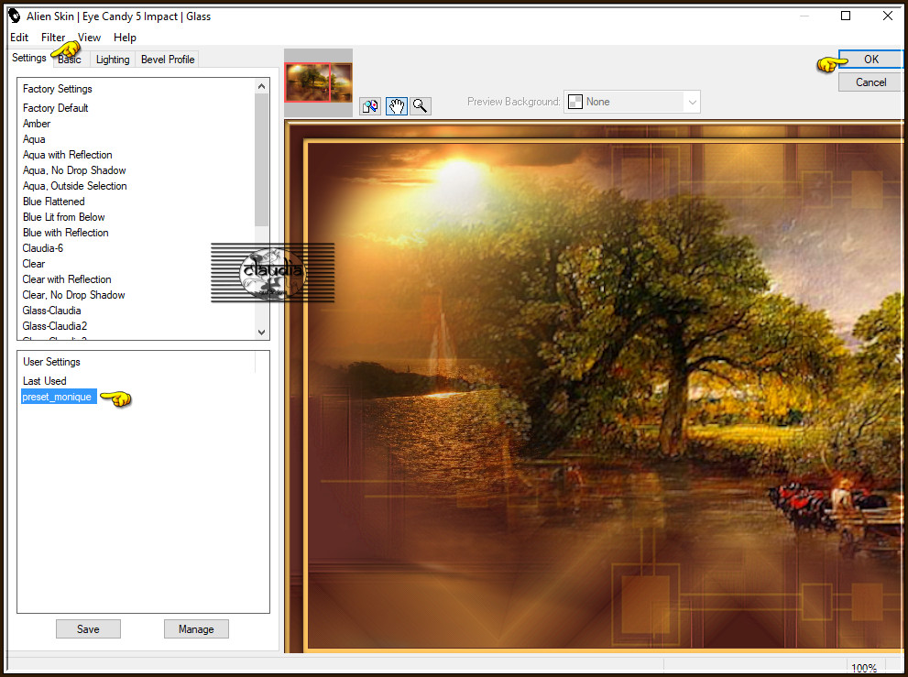
Task: Click the large preview image
Action: click(595, 387)
